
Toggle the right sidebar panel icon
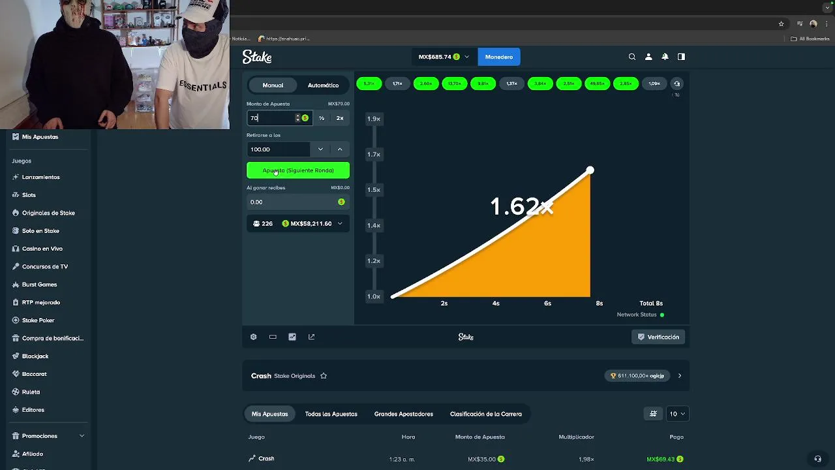[681, 57]
